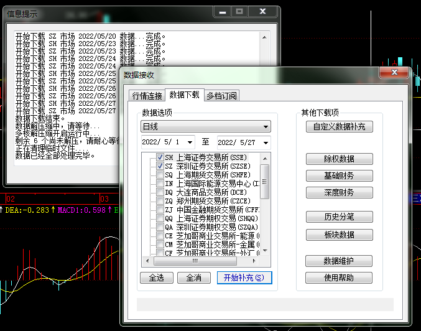Close the 数据接收 dialog
Image resolution: width=421 pixels, height=331 pixels.
click(x=394, y=72)
